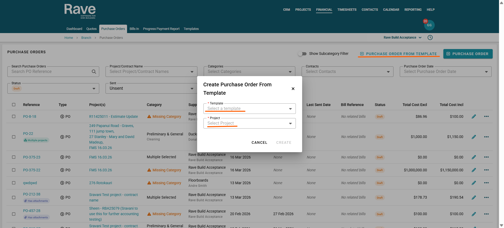
Task: Check the select-all header checkbox
Action: pyautogui.click(x=14, y=105)
